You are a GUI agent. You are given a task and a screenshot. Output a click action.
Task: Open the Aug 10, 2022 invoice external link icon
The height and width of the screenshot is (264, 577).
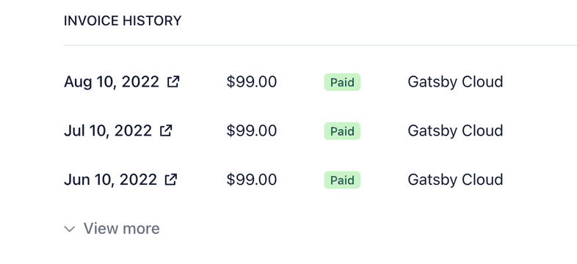(173, 81)
